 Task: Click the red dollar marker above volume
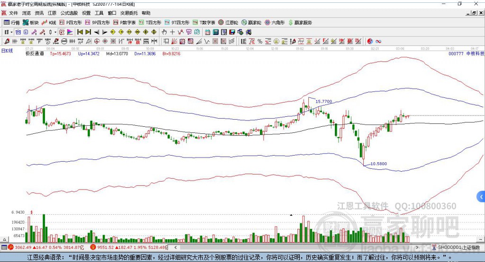coord(32,212)
